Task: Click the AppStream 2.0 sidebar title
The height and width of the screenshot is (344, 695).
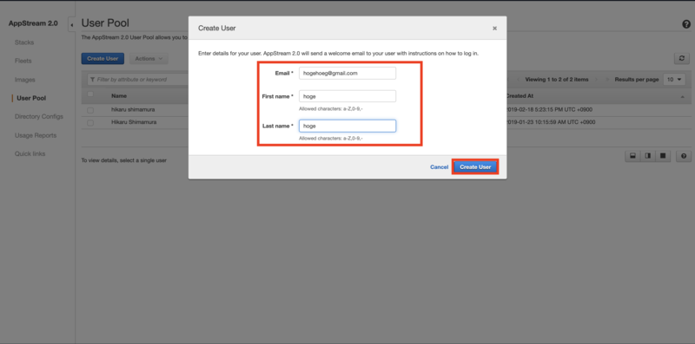Action: point(33,24)
